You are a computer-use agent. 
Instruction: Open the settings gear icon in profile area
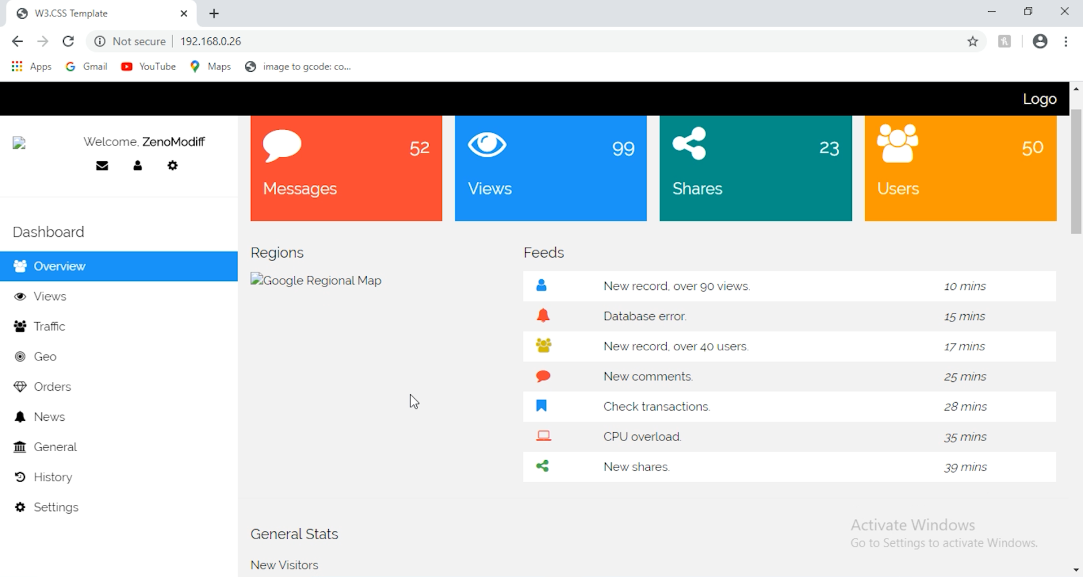pyautogui.click(x=173, y=165)
